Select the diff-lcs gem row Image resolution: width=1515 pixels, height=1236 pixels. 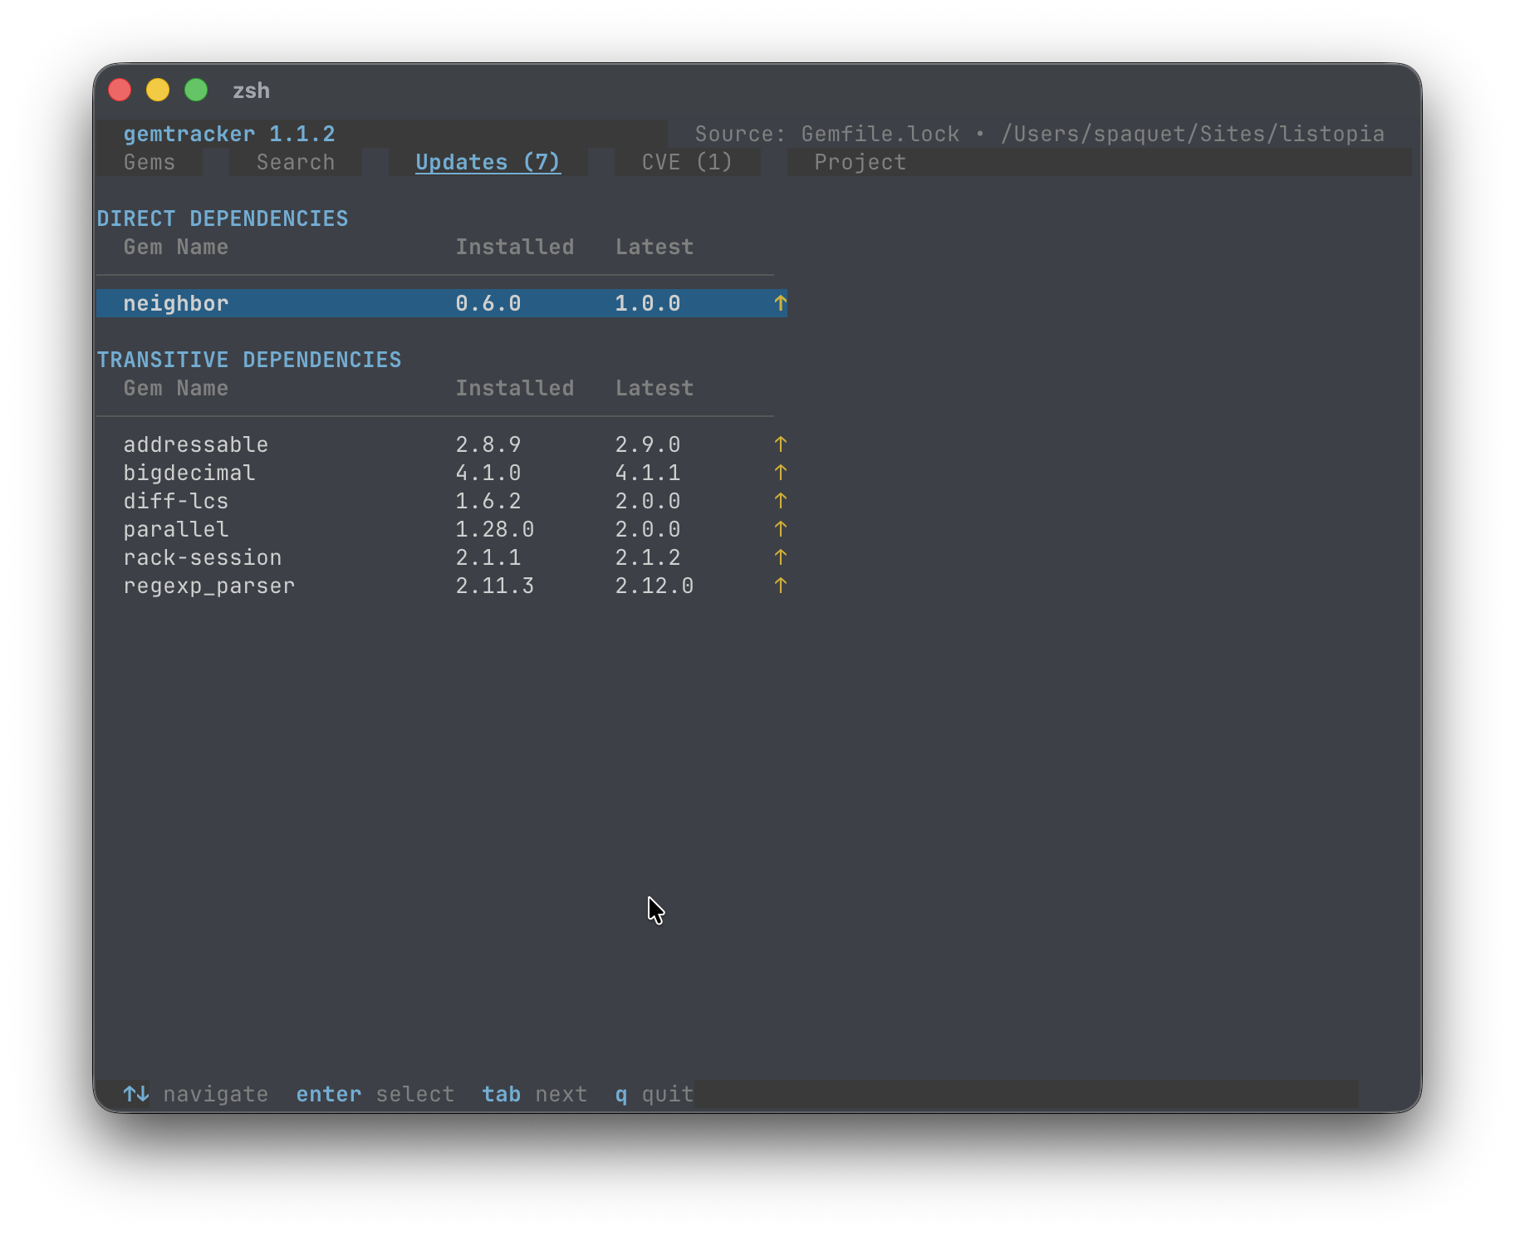(x=442, y=501)
